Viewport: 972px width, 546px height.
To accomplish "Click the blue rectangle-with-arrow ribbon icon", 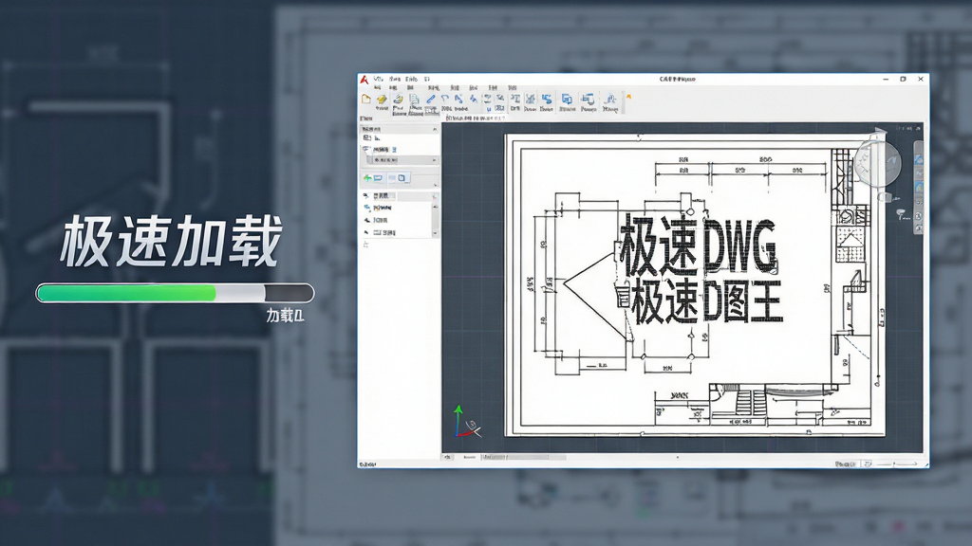I will pos(588,99).
